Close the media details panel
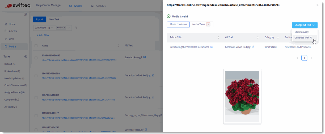The height and width of the screenshot is (134, 325). click(x=317, y=5)
